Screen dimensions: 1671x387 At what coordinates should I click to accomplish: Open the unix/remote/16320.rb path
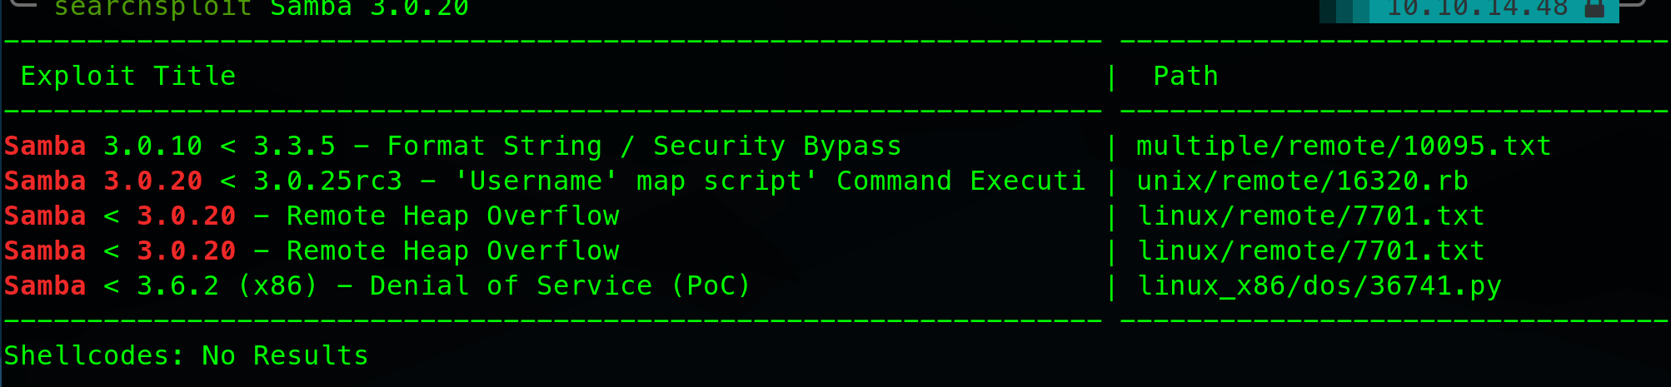[x=1302, y=181]
